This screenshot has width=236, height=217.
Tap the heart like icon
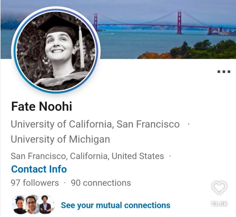coord(219,188)
